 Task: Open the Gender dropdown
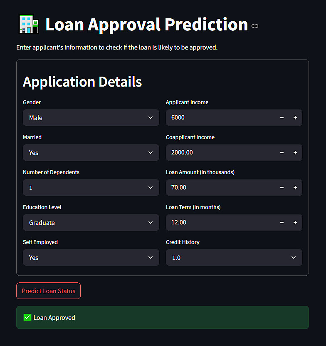[91, 118]
